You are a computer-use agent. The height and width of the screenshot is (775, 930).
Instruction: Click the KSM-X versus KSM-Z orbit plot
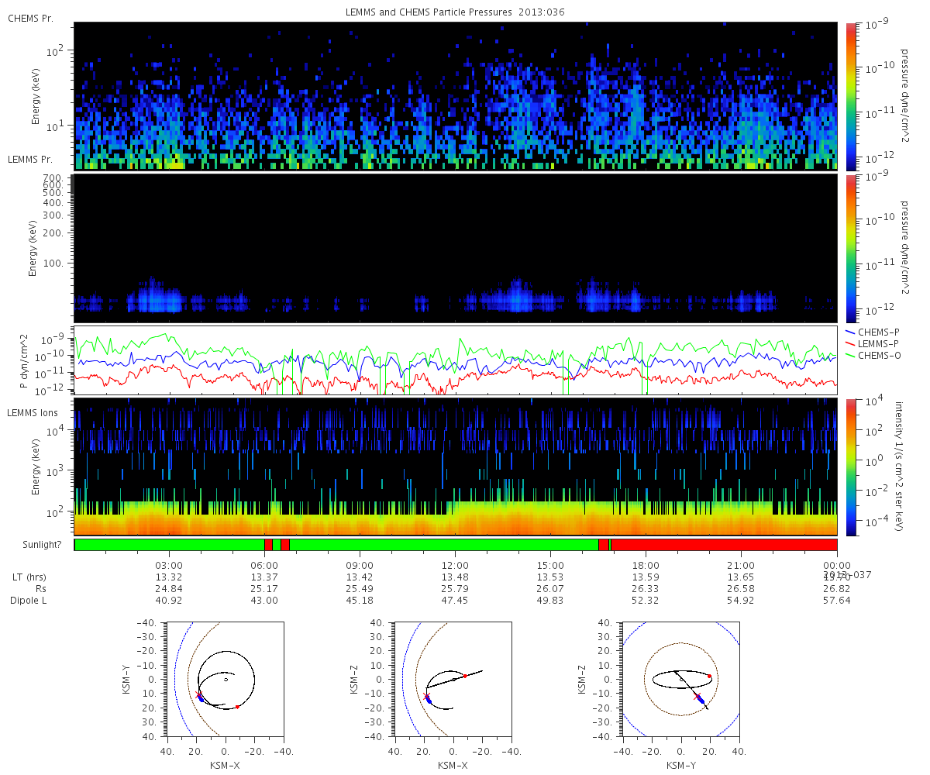coord(453,679)
